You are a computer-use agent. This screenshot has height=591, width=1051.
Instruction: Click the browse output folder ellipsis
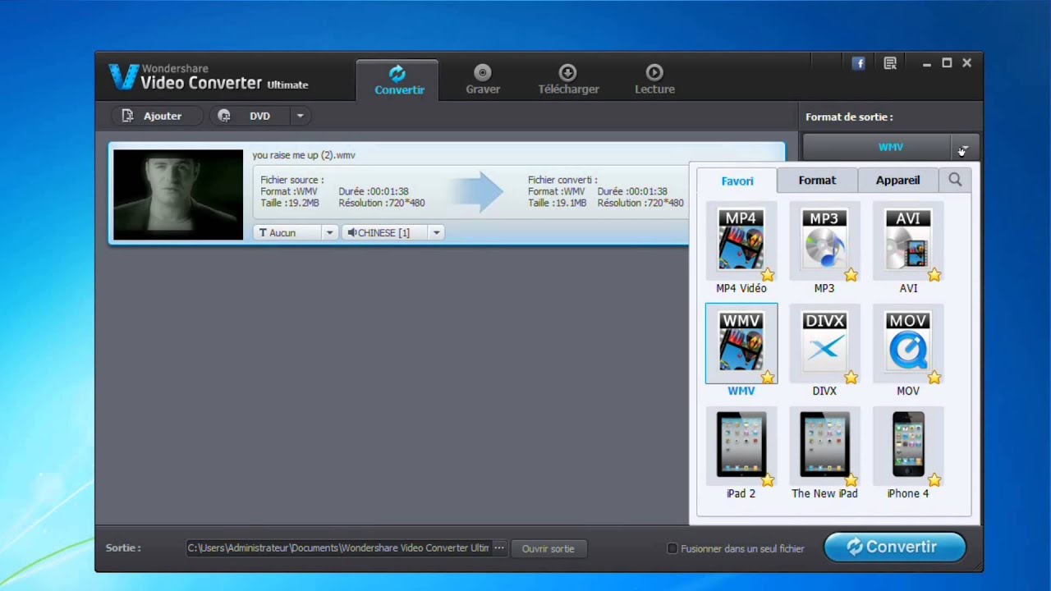pyautogui.click(x=498, y=548)
